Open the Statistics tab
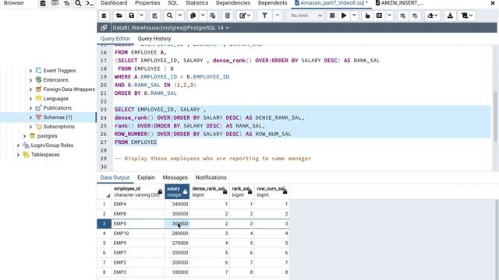Image resolution: width=499 pixels, height=280 pixels. pos(196,3)
